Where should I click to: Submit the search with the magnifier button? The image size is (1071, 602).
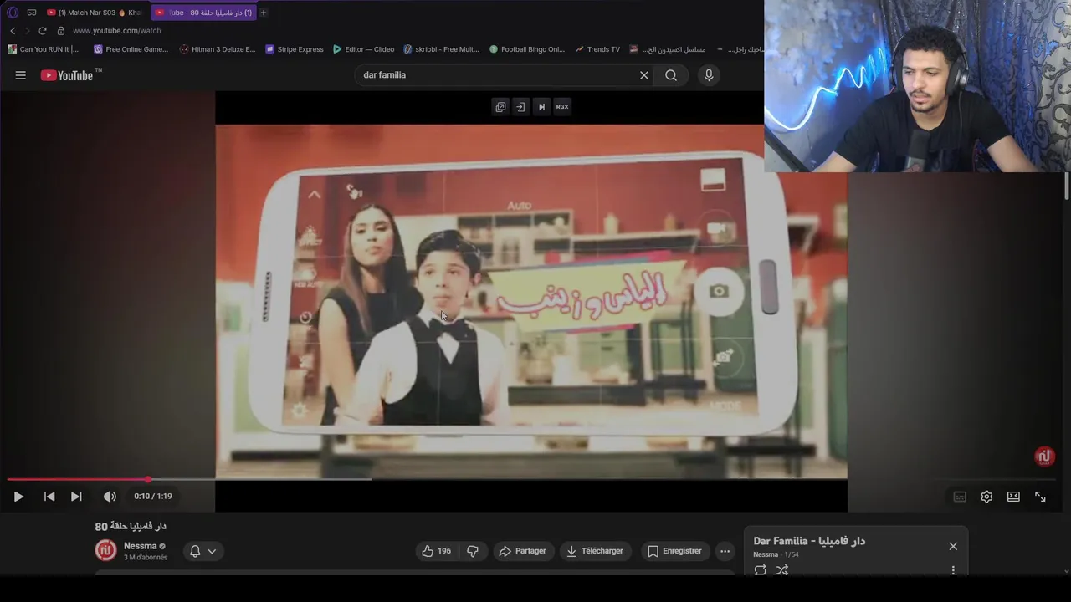(x=671, y=75)
